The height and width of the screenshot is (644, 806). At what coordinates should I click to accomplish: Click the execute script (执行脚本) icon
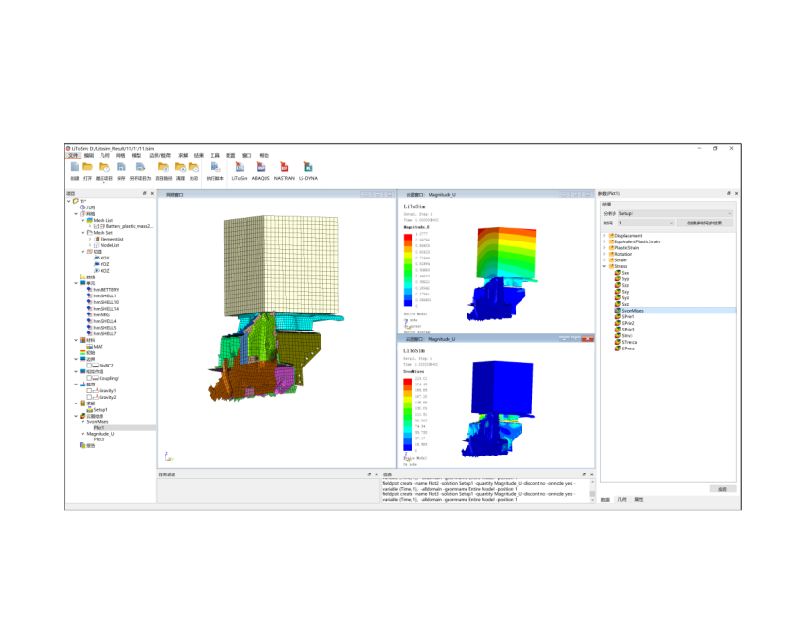tap(215, 167)
